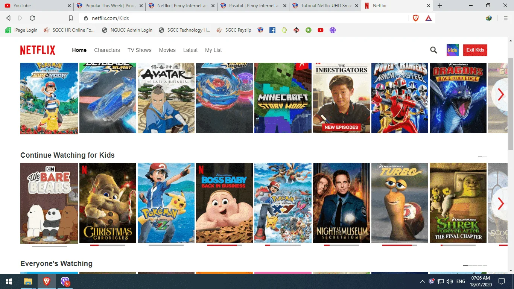Resume We Bare Bears thumbnail
Image resolution: width=514 pixels, height=289 pixels.
click(x=49, y=203)
